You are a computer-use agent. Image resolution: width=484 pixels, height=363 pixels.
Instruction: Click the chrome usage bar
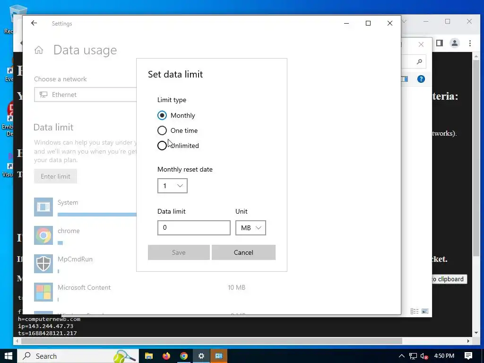click(x=60, y=243)
